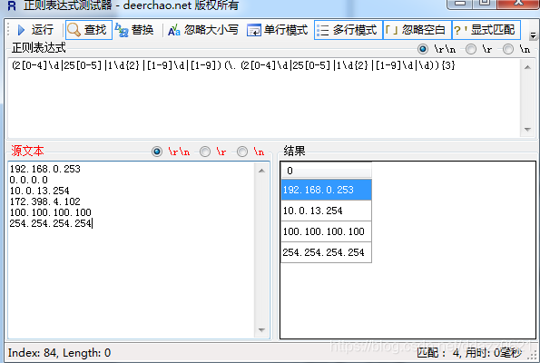Click source line 172.398.4.102
The height and width of the screenshot is (363, 540).
[44, 201]
